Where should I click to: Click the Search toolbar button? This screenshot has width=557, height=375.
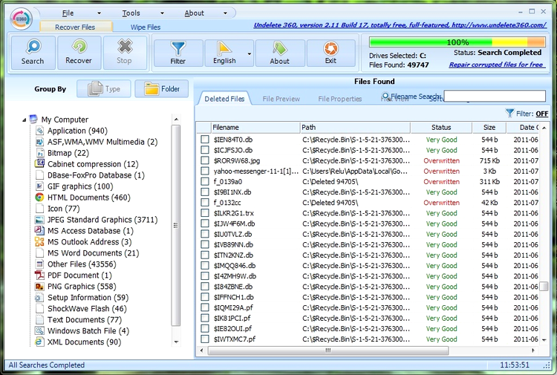pyautogui.click(x=33, y=52)
